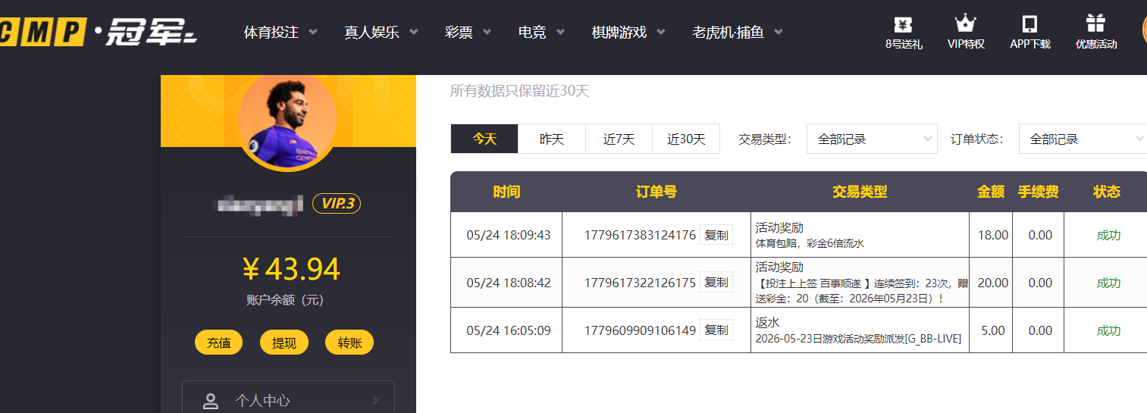
Task: Click the 交易类型 column header
Action: [860, 192]
